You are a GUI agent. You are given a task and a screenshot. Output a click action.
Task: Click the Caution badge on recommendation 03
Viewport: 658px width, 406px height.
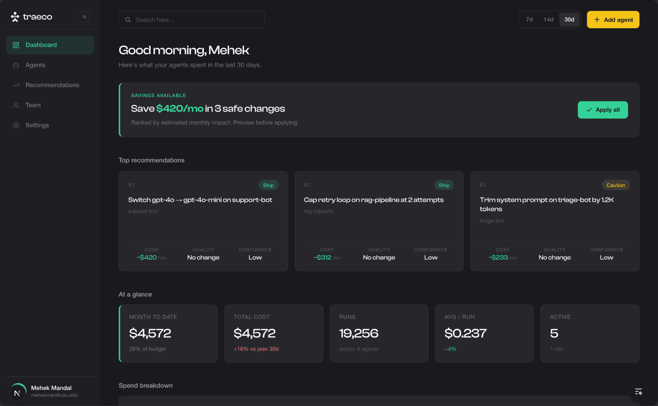tap(616, 185)
